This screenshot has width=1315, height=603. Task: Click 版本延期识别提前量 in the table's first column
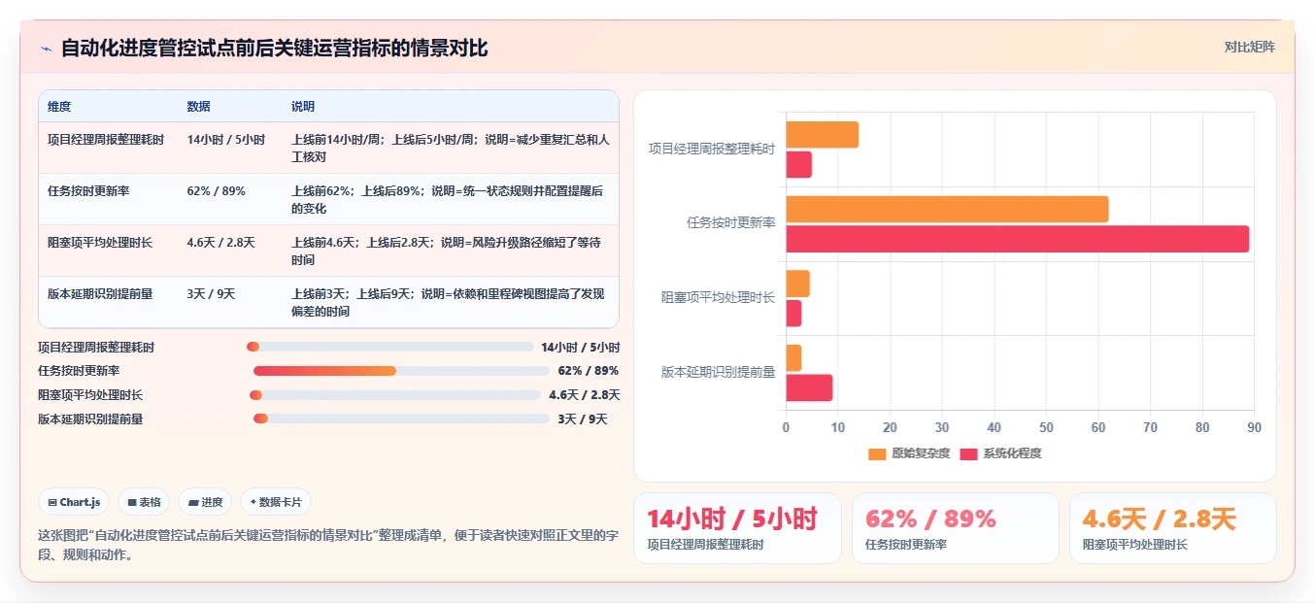[x=100, y=294]
